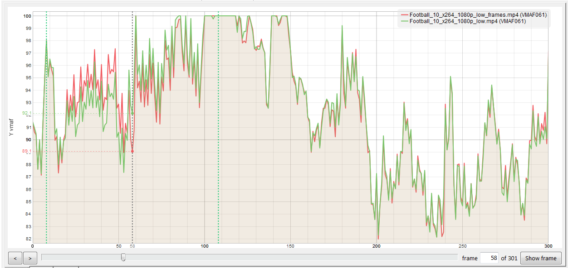Viewport: 568px width, 268px height.
Task: Click the green legend swatch for low.mp4
Action: coord(404,21)
